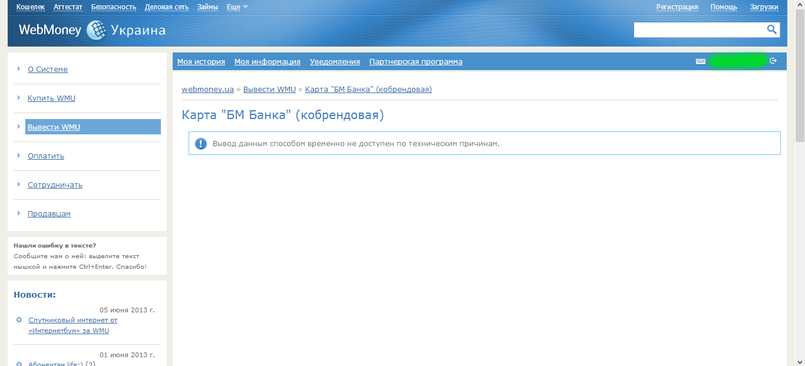Click the logout arrow icon

pyautogui.click(x=773, y=61)
